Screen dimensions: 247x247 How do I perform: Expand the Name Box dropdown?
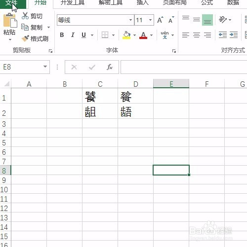click(x=45, y=67)
